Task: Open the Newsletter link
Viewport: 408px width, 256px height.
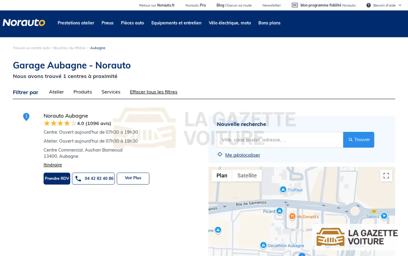Action: pos(272,5)
